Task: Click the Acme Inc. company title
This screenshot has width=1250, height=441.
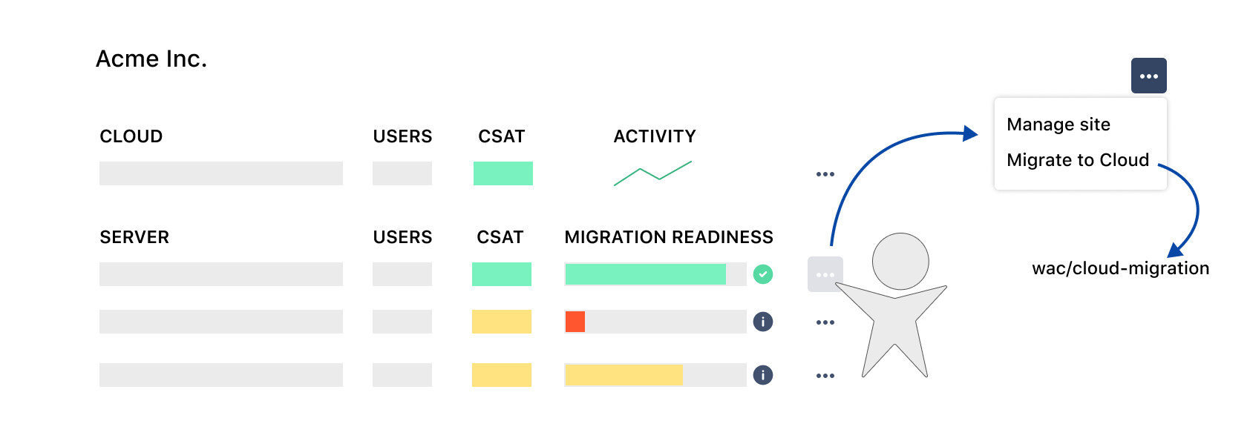Action: (x=151, y=59)
